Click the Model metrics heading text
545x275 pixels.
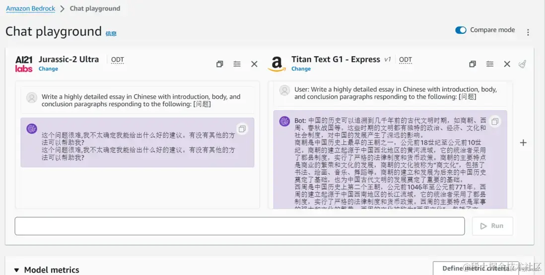click(x=52, y=270)
